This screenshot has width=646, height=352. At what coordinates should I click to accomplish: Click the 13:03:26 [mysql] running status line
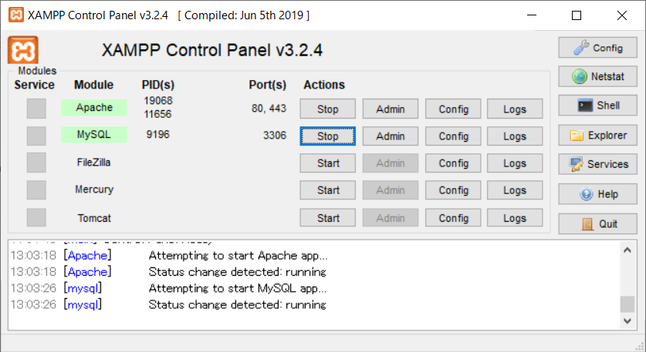point(168,305)
